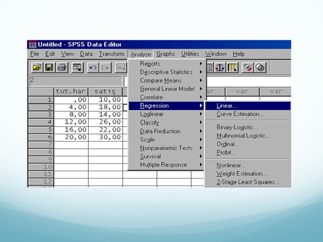Click the highlighted Regression menu entry
The height and width of the screenshot is (242, 323).
tap(166, 106)
